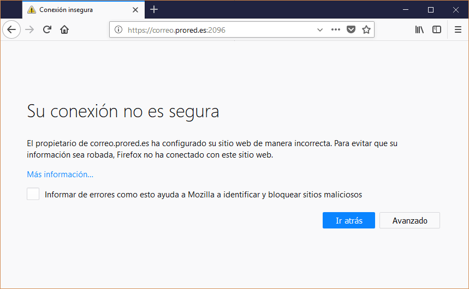Image resolution: width=469 pixels, height=289 pixels.
Task: Open Avanzado options
Action: [x=409, y=220]
